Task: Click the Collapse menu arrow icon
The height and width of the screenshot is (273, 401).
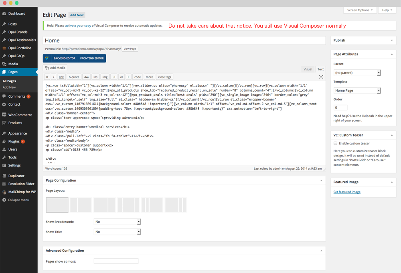Action: point(4,200)
